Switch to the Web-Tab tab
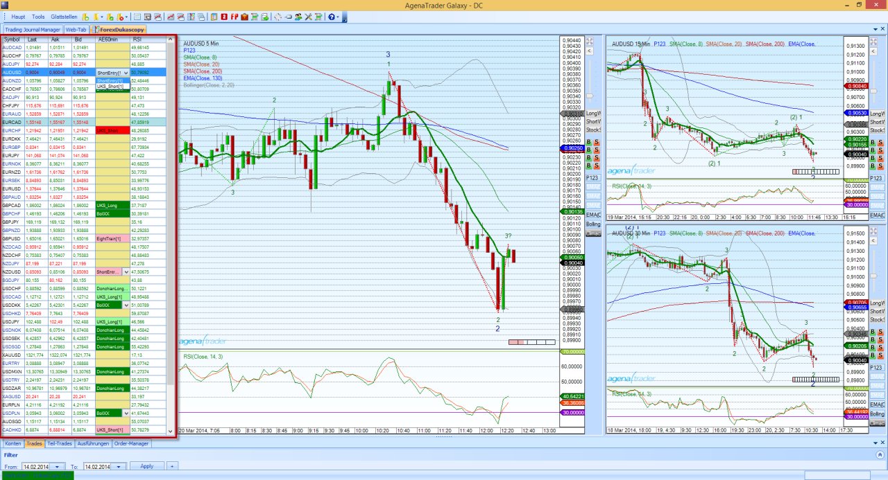This screenshot has height=480, width=888. click(76, 30)
